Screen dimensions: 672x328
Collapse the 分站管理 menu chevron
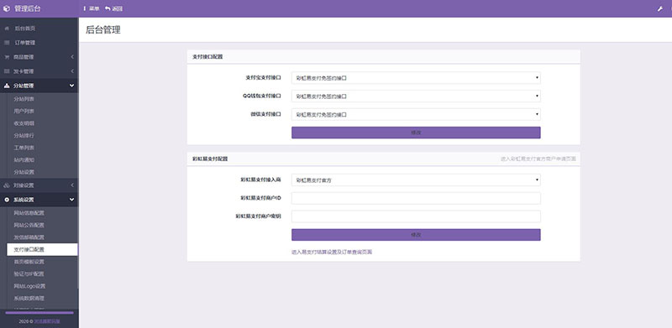[71, 86]
